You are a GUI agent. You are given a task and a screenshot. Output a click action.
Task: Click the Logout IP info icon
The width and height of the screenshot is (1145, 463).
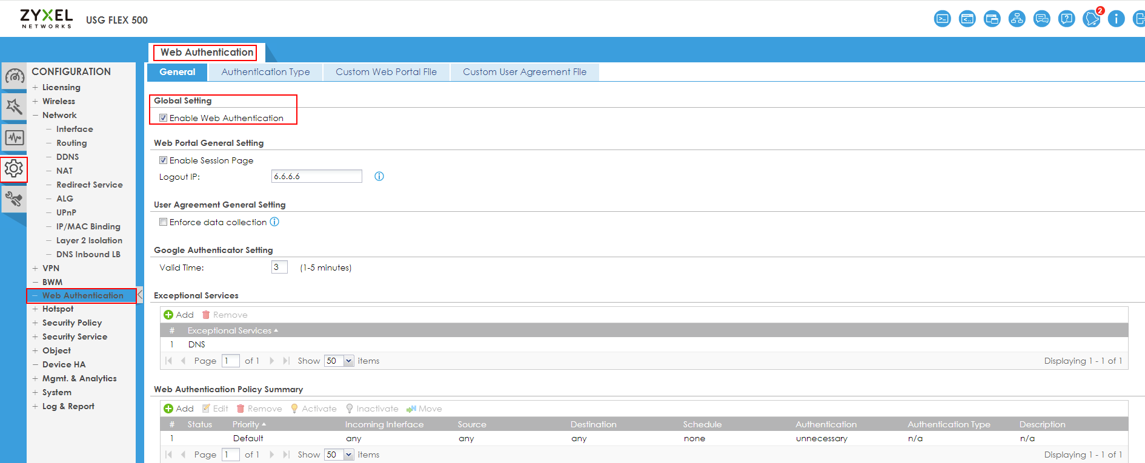[x=379, y=177]
